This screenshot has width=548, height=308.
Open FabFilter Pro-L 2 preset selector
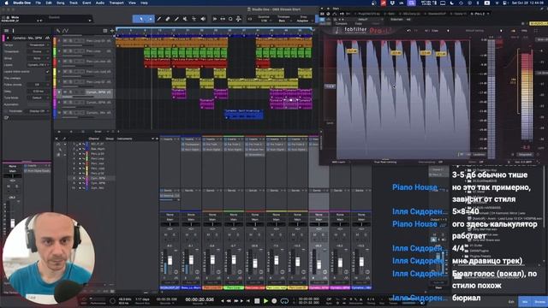(474, 31)
